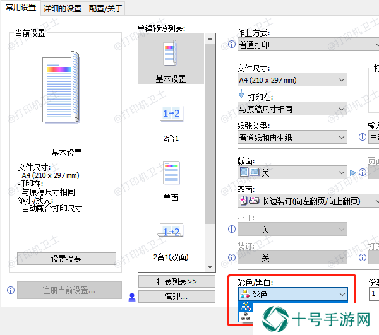
Task: Click the 自动配合打印尺寸 text
Action: [52, 208]
